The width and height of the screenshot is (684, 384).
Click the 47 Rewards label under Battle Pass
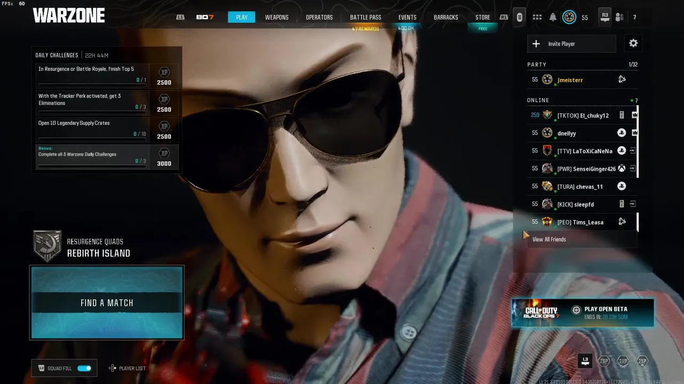click(366, 29)
